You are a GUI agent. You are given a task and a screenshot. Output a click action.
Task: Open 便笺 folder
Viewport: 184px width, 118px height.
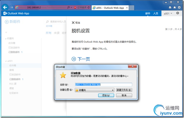pyautogui.click(x=11, y=88)
